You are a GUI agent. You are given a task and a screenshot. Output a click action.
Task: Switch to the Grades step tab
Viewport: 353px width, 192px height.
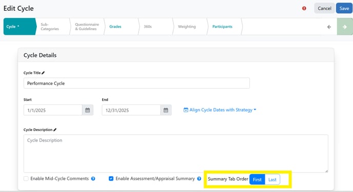pyautogui.click(x=115, y=27)
